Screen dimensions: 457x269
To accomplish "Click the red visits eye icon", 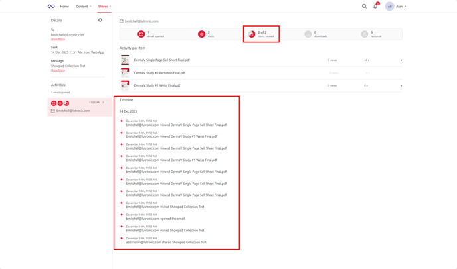I will pyautogui.click(x=201, y=34).
